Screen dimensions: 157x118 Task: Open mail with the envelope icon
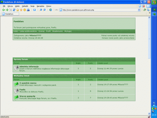(34, 10)
